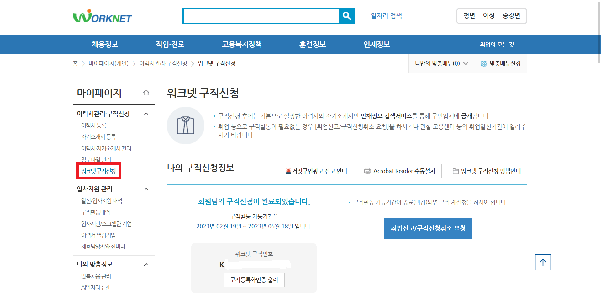Click the gear icon for 맞춤메뉴설정
This screenshot has height=294, width=601.
[484, 64]
